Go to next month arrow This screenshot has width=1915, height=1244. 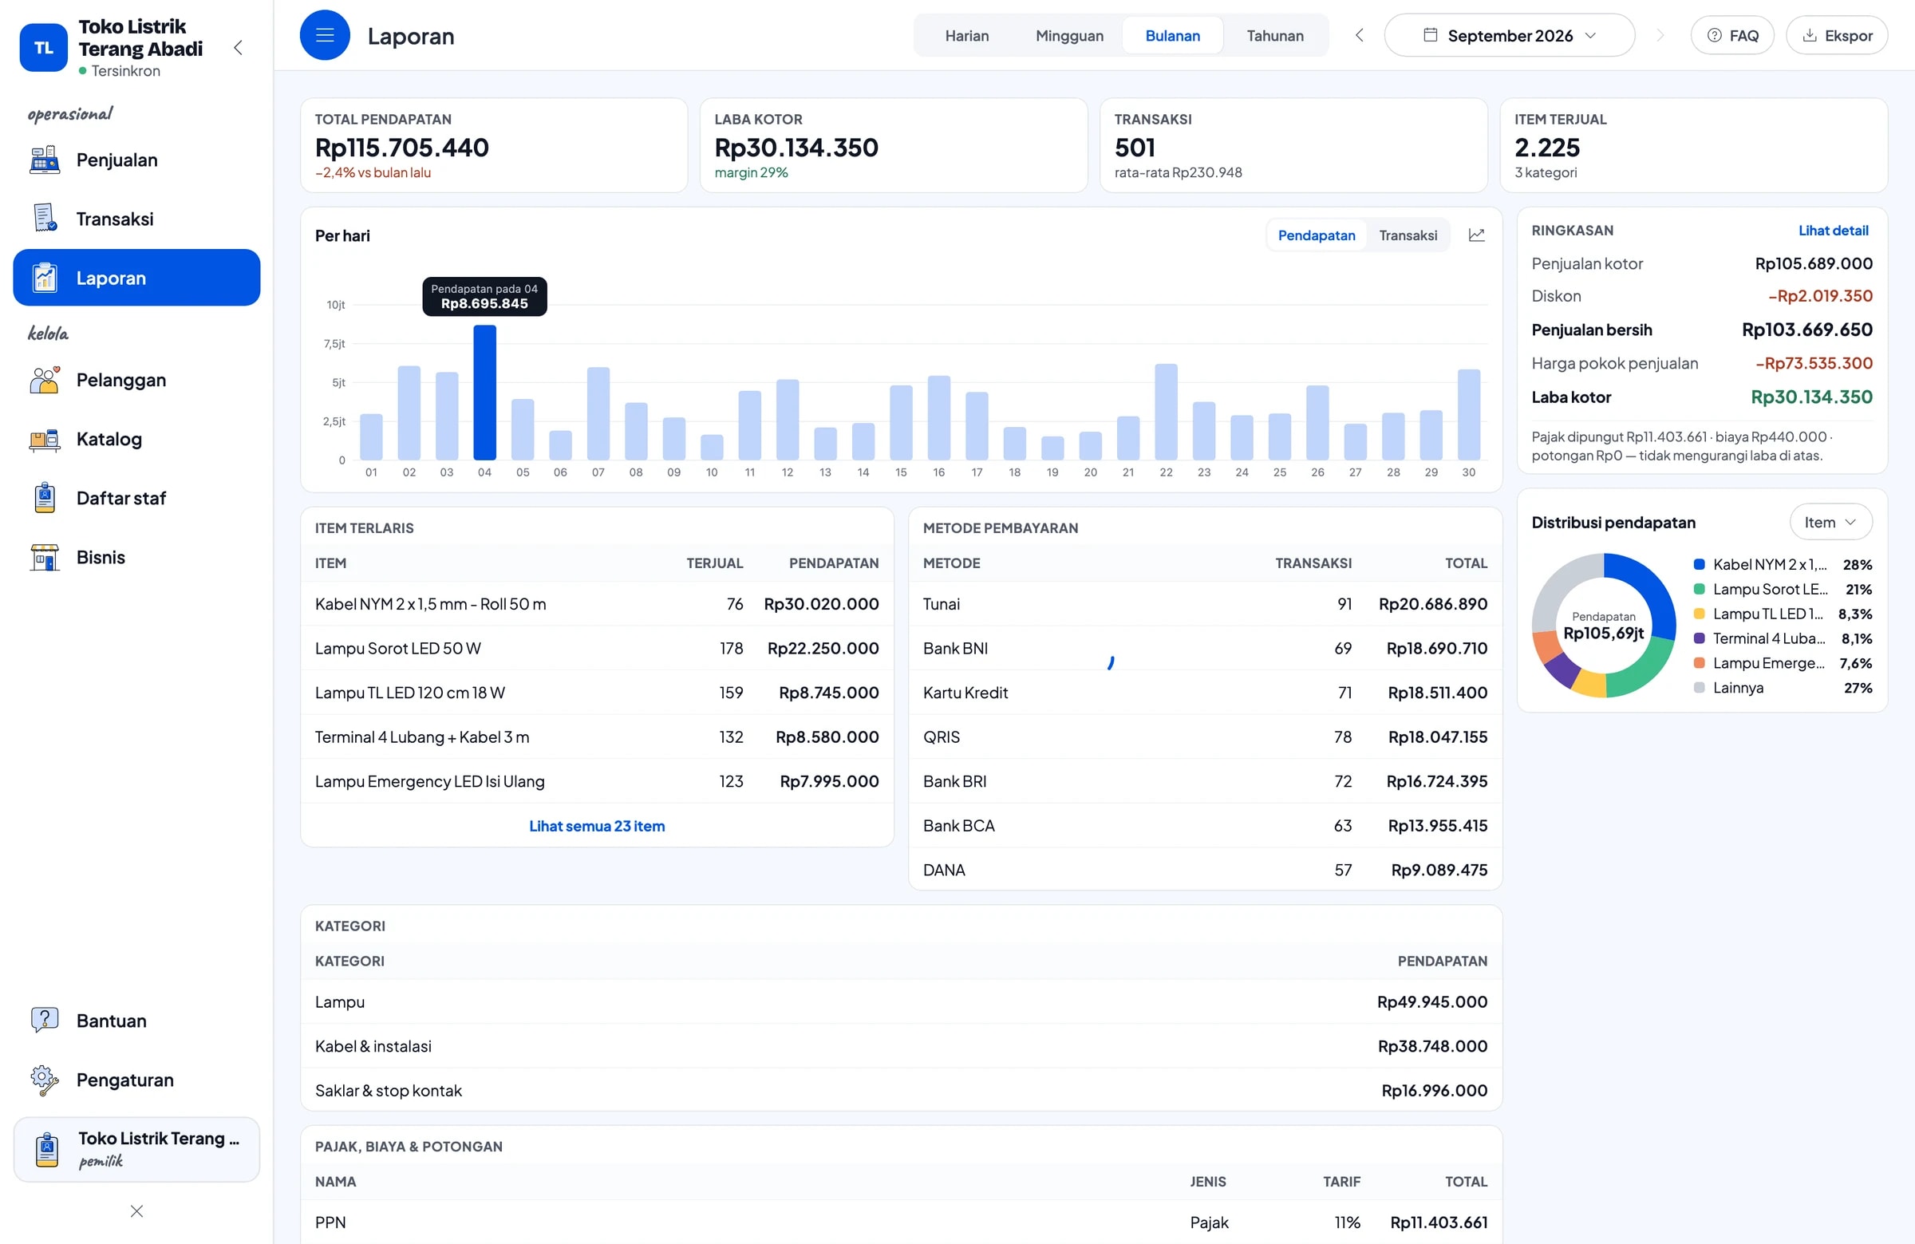pos(1660,35)
